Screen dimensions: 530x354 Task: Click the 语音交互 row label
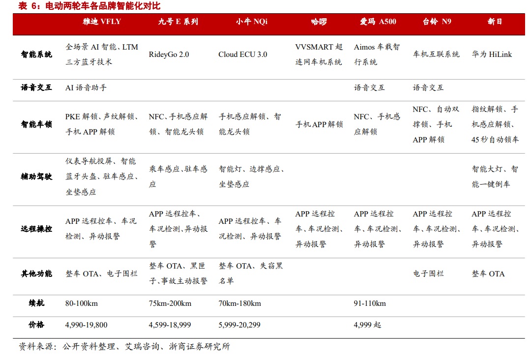tap(36, 88)
